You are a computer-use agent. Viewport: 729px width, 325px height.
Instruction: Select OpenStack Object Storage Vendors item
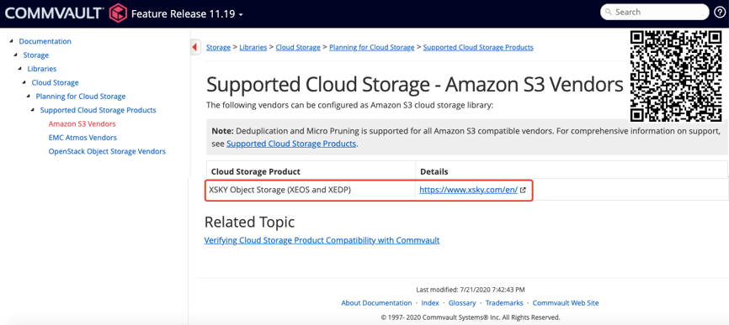click(x=107, y=151)
